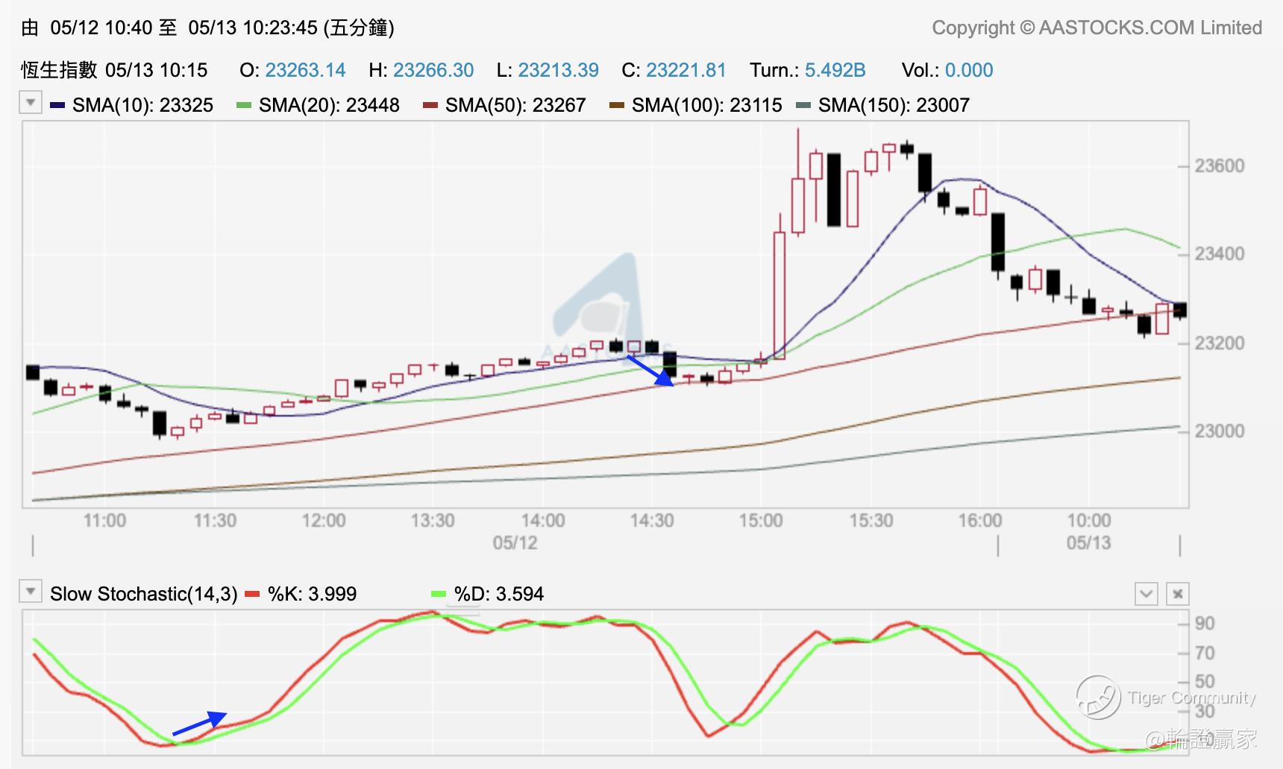Click the '%K: 3.999' value
This screenshot has width=1283, height=769.
click(x=312, y=594)
